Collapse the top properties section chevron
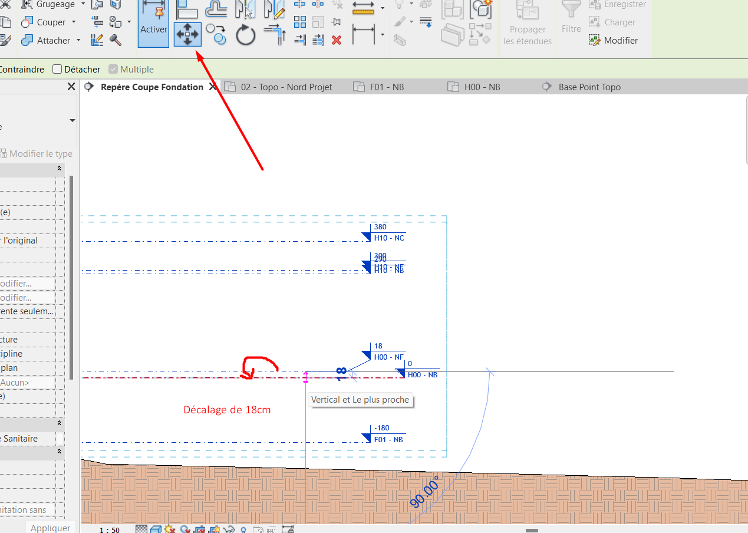748x533 pixels. 60,169
